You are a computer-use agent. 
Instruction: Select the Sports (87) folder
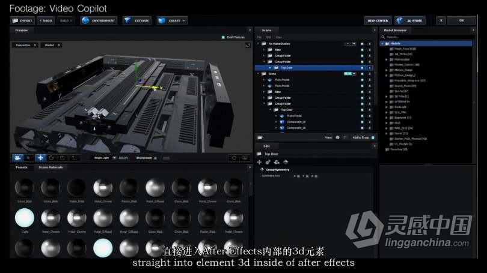point(401,91)
